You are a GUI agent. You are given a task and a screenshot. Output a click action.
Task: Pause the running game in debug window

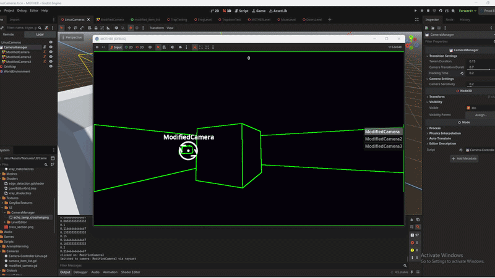pyautogui.click(x=97, y=47)
